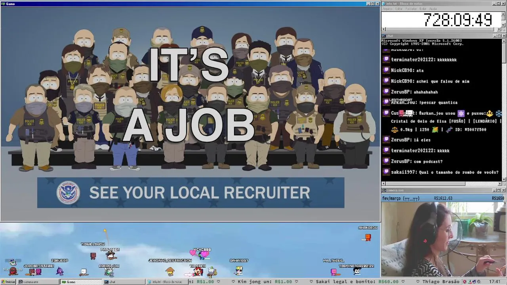Click Twitch icon beside 'achei que falou de mim'
507x285 pixels.
[386, 81]
